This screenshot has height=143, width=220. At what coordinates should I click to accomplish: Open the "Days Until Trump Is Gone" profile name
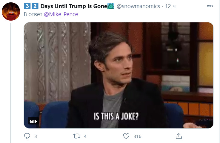tap(73, 6)
